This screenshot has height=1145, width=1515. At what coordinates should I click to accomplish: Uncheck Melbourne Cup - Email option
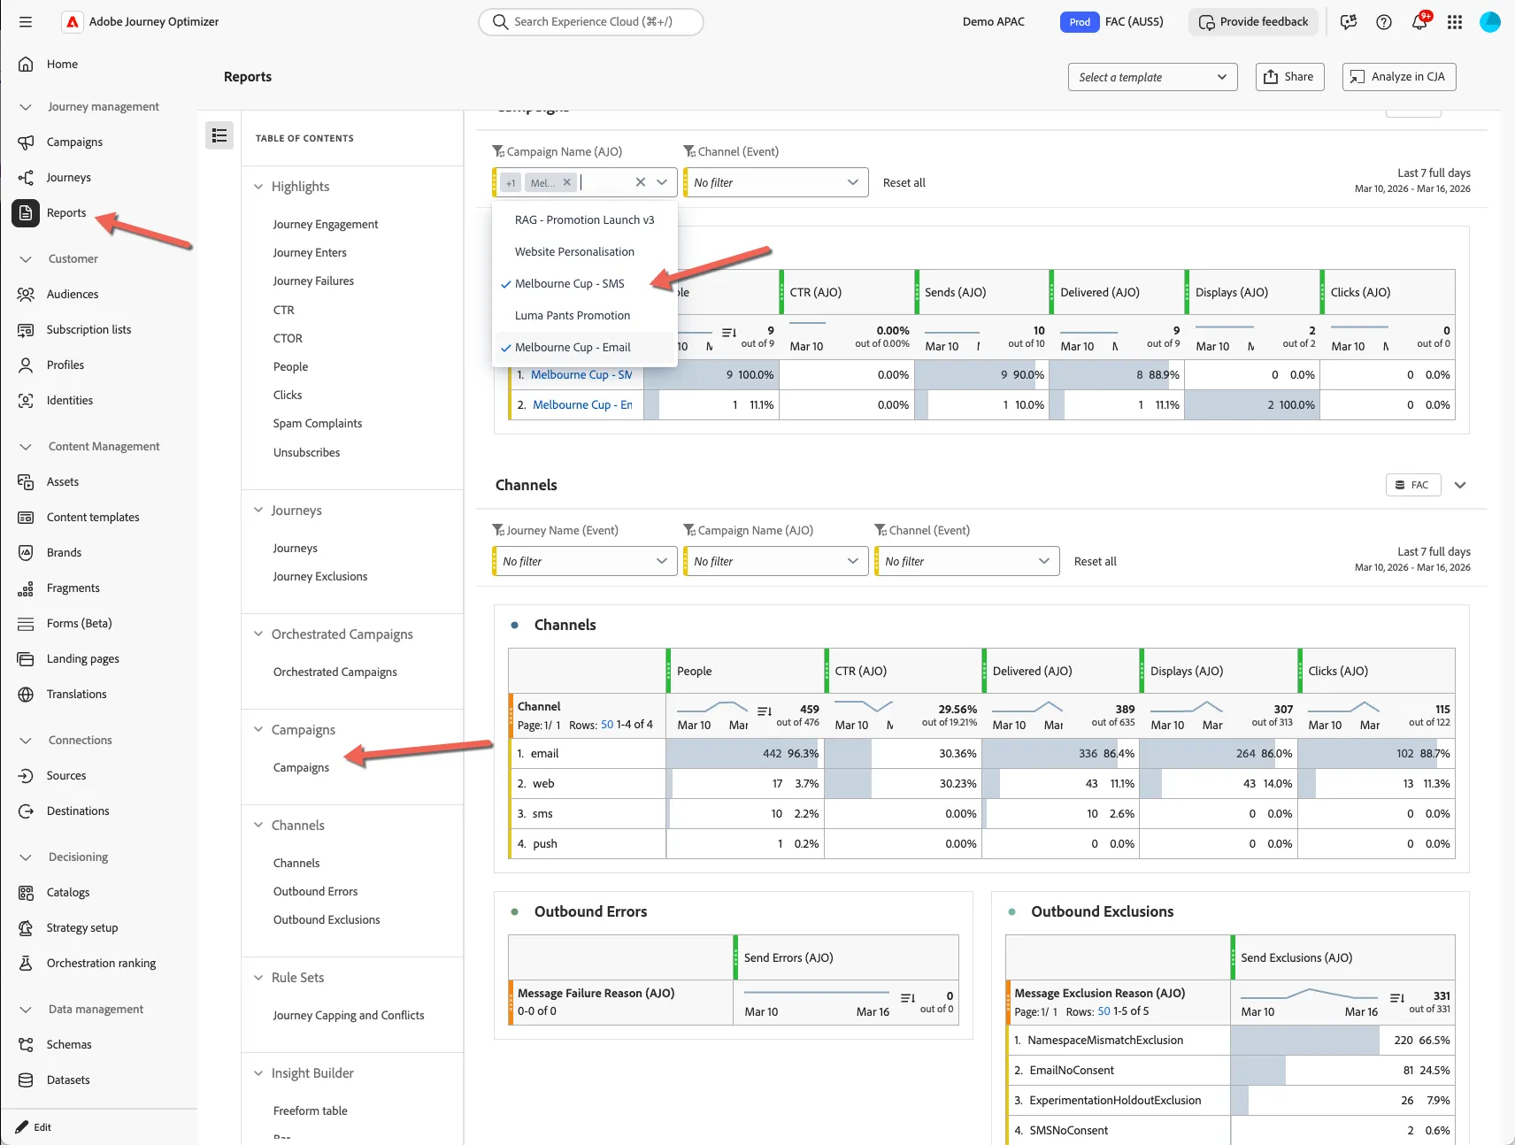585,347
